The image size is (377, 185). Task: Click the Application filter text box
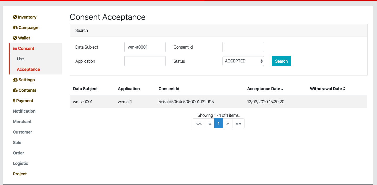(145, 61)
